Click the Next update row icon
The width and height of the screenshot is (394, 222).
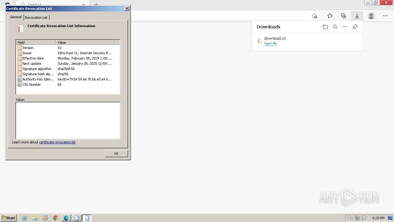(20, 64)
